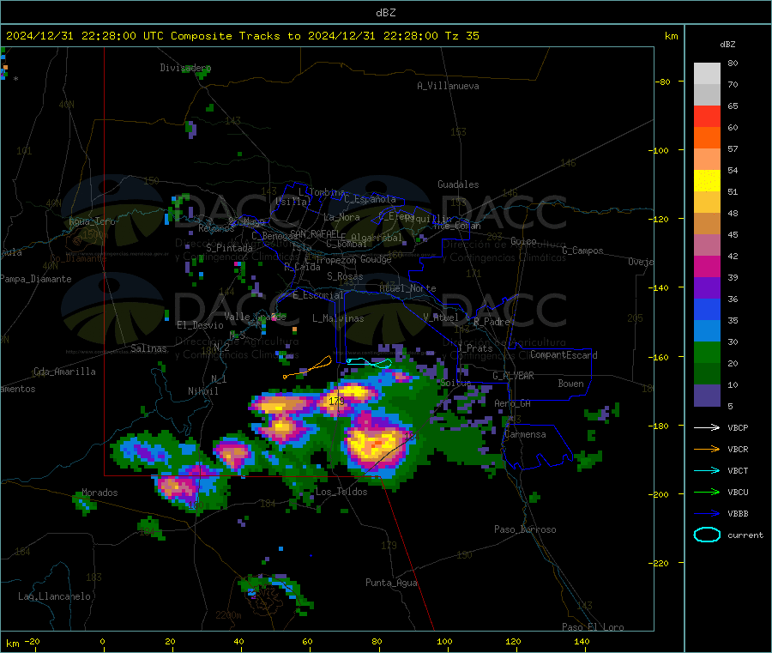Click the timestamp header '2024/12/31 22:28:00 UTC Composite'

click(118, 36)
